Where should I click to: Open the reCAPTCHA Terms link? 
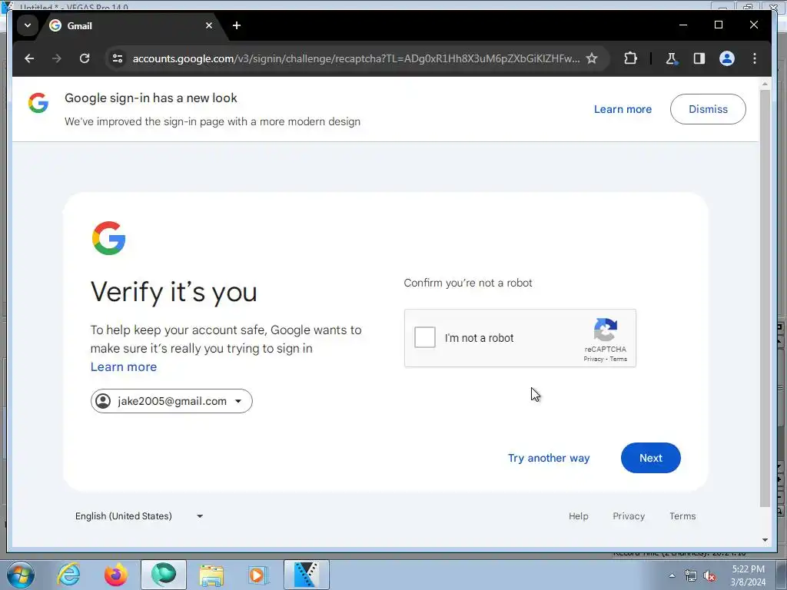coord(619,360)
